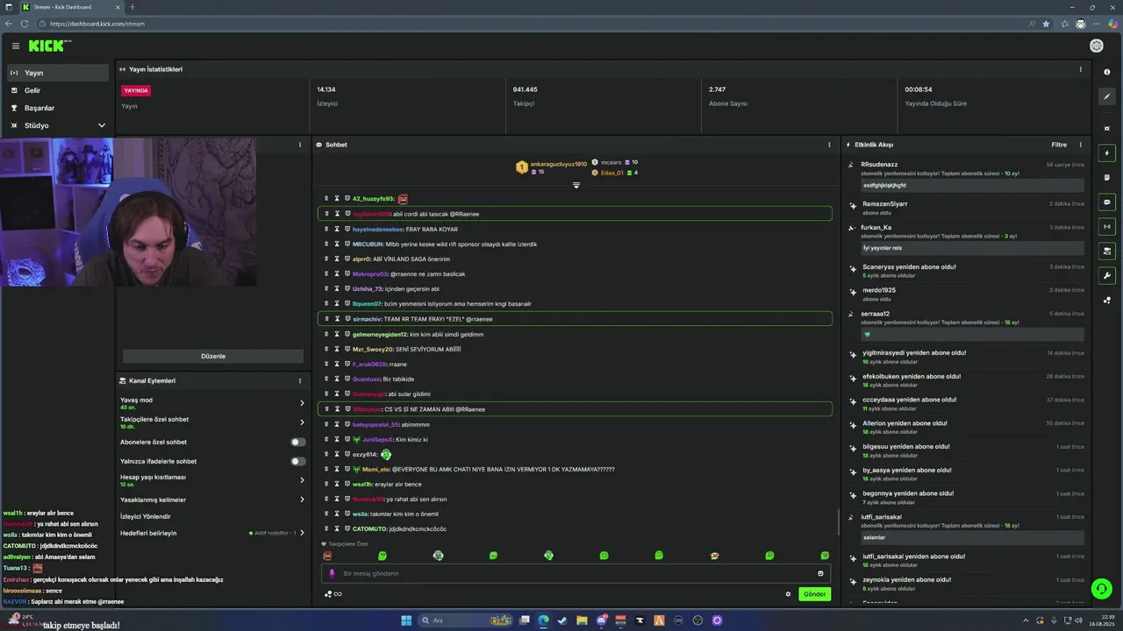The height and width of the screenshot is (631, 1123).
Task: Click the Ara search box in taskbar
Action: pyautogui.click(x=463, y=620)
